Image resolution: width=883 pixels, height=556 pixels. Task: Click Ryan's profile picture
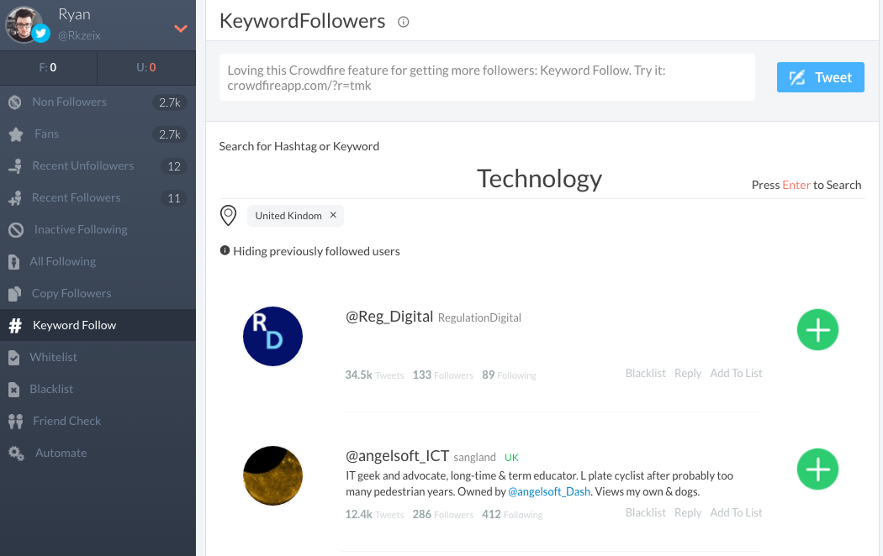24,24
